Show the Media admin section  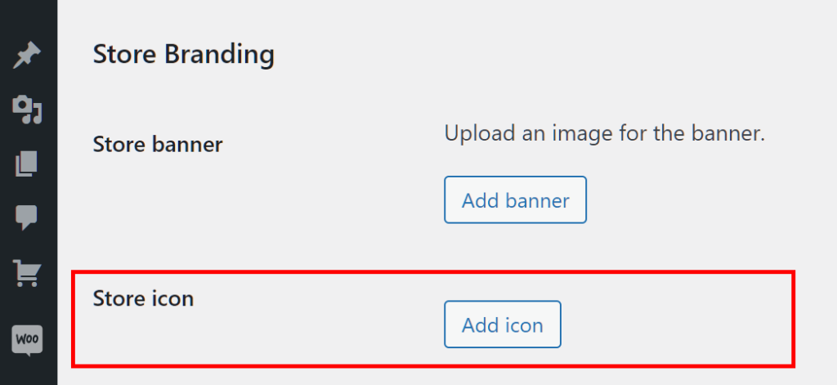tap(28, 109)
